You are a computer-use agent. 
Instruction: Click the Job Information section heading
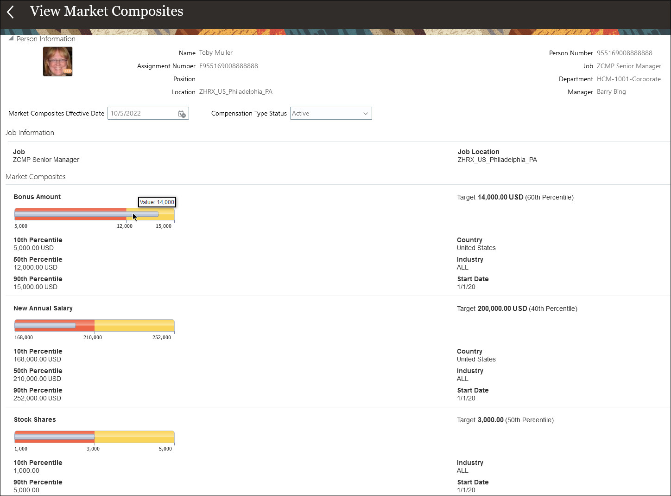click(x=30, y=133)
